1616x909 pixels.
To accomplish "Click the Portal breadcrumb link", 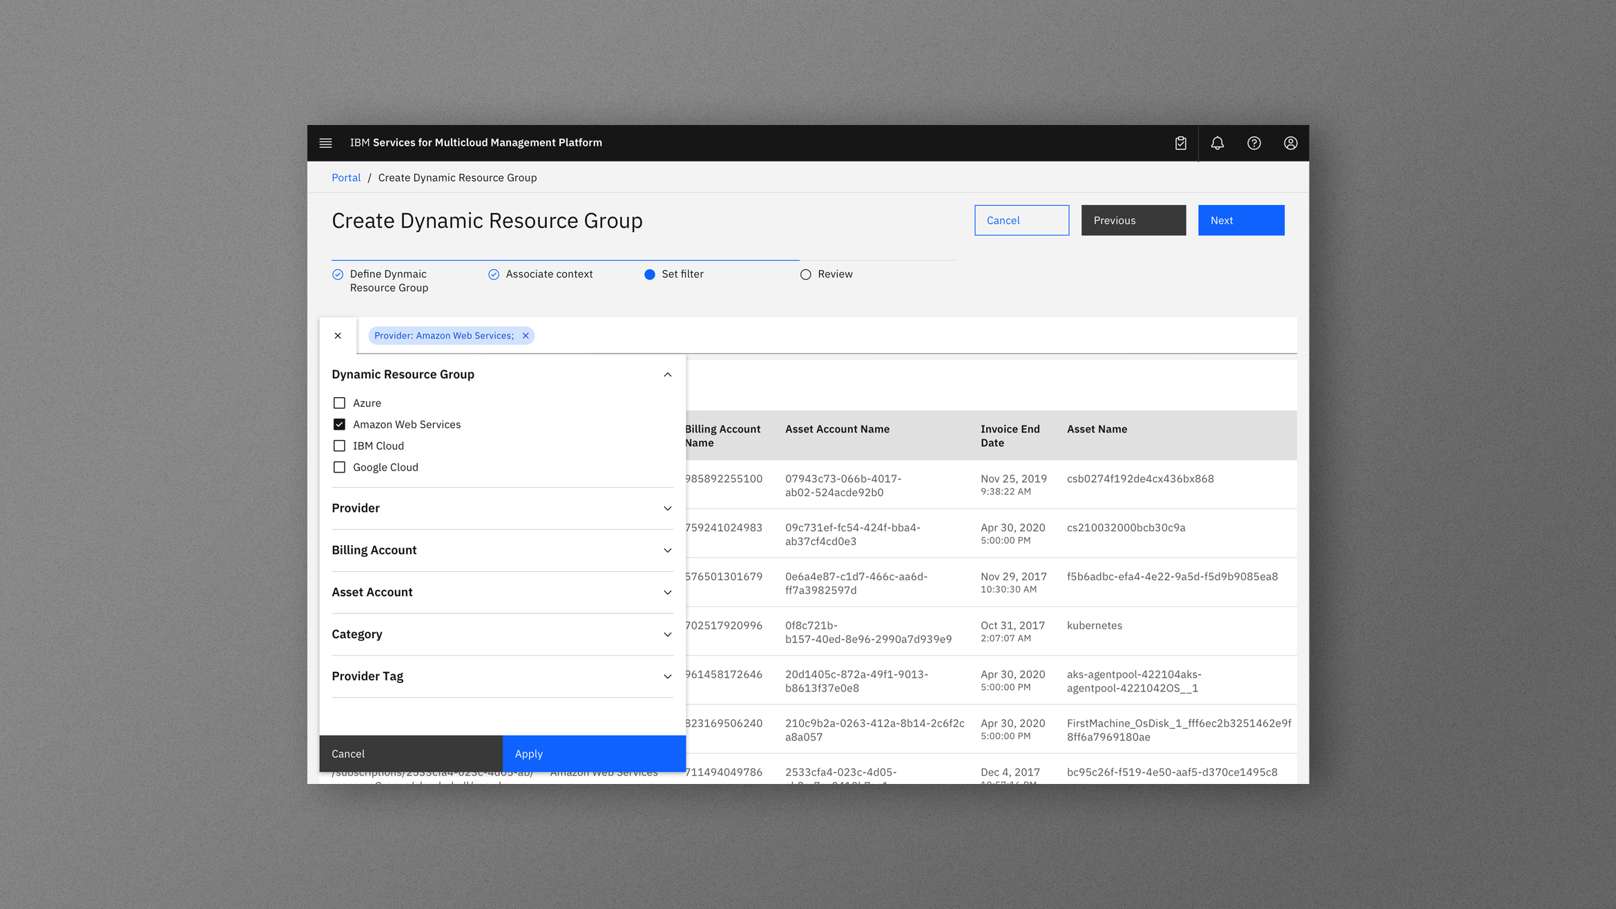I will tap(346, 178).
